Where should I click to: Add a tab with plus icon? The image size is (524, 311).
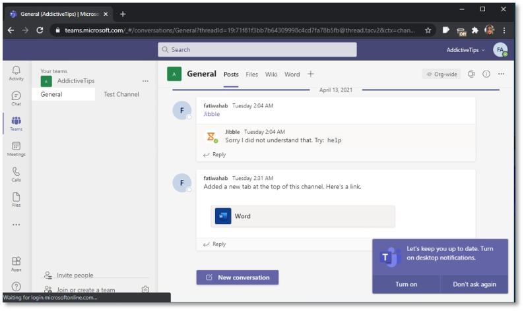click(310, 74)
